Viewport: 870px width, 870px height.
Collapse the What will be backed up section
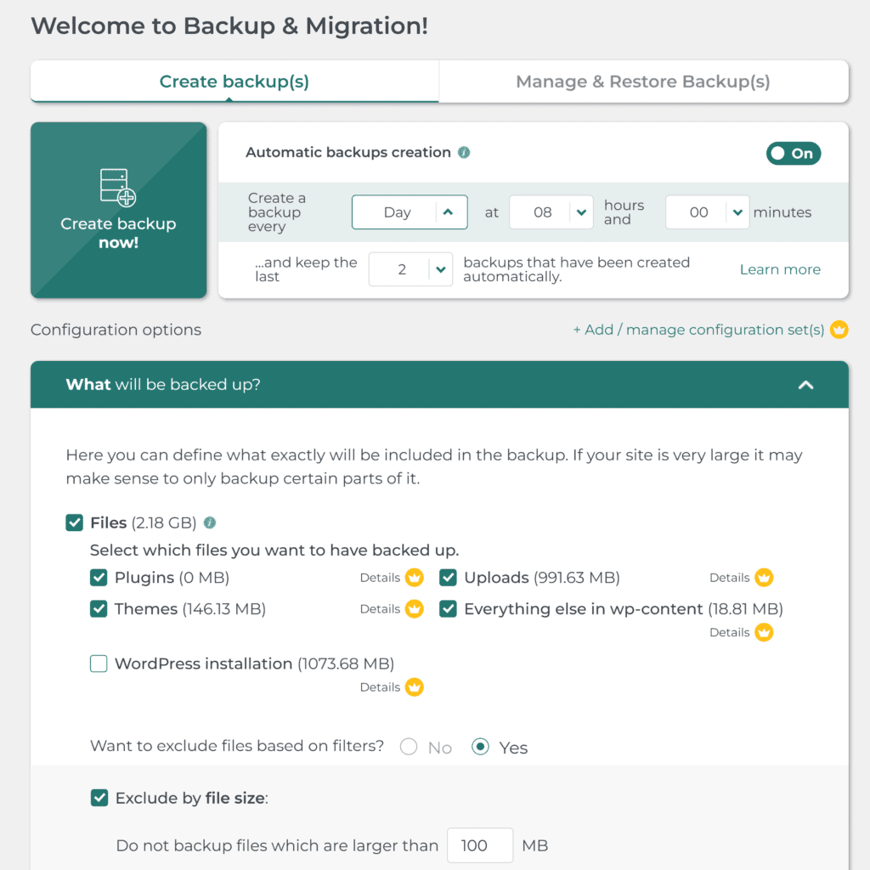805,385
